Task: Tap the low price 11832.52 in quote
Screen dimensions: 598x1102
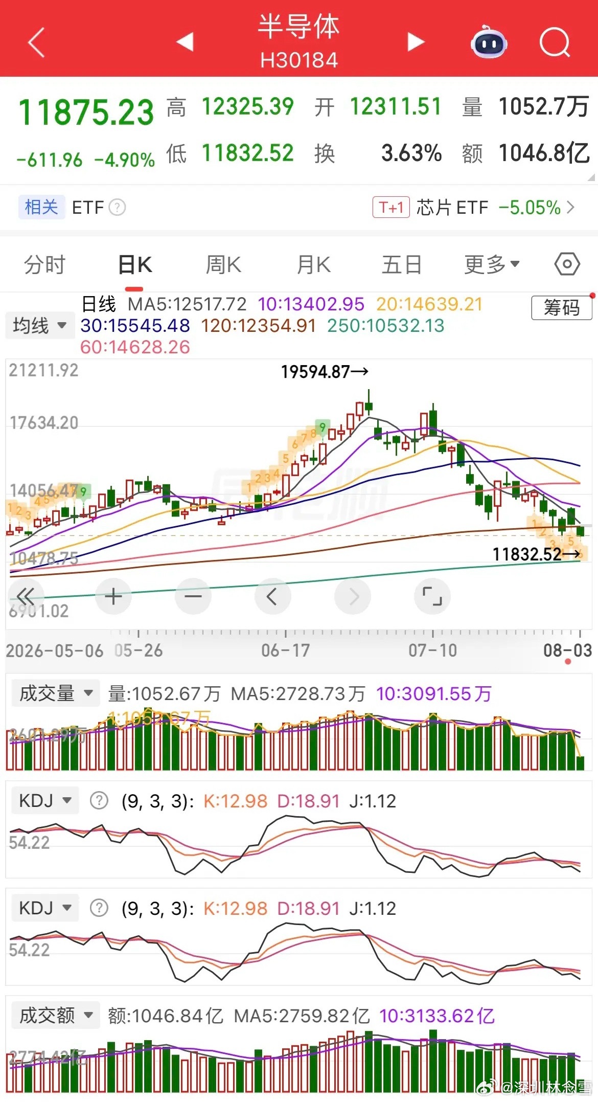Action: coord(248,153)
